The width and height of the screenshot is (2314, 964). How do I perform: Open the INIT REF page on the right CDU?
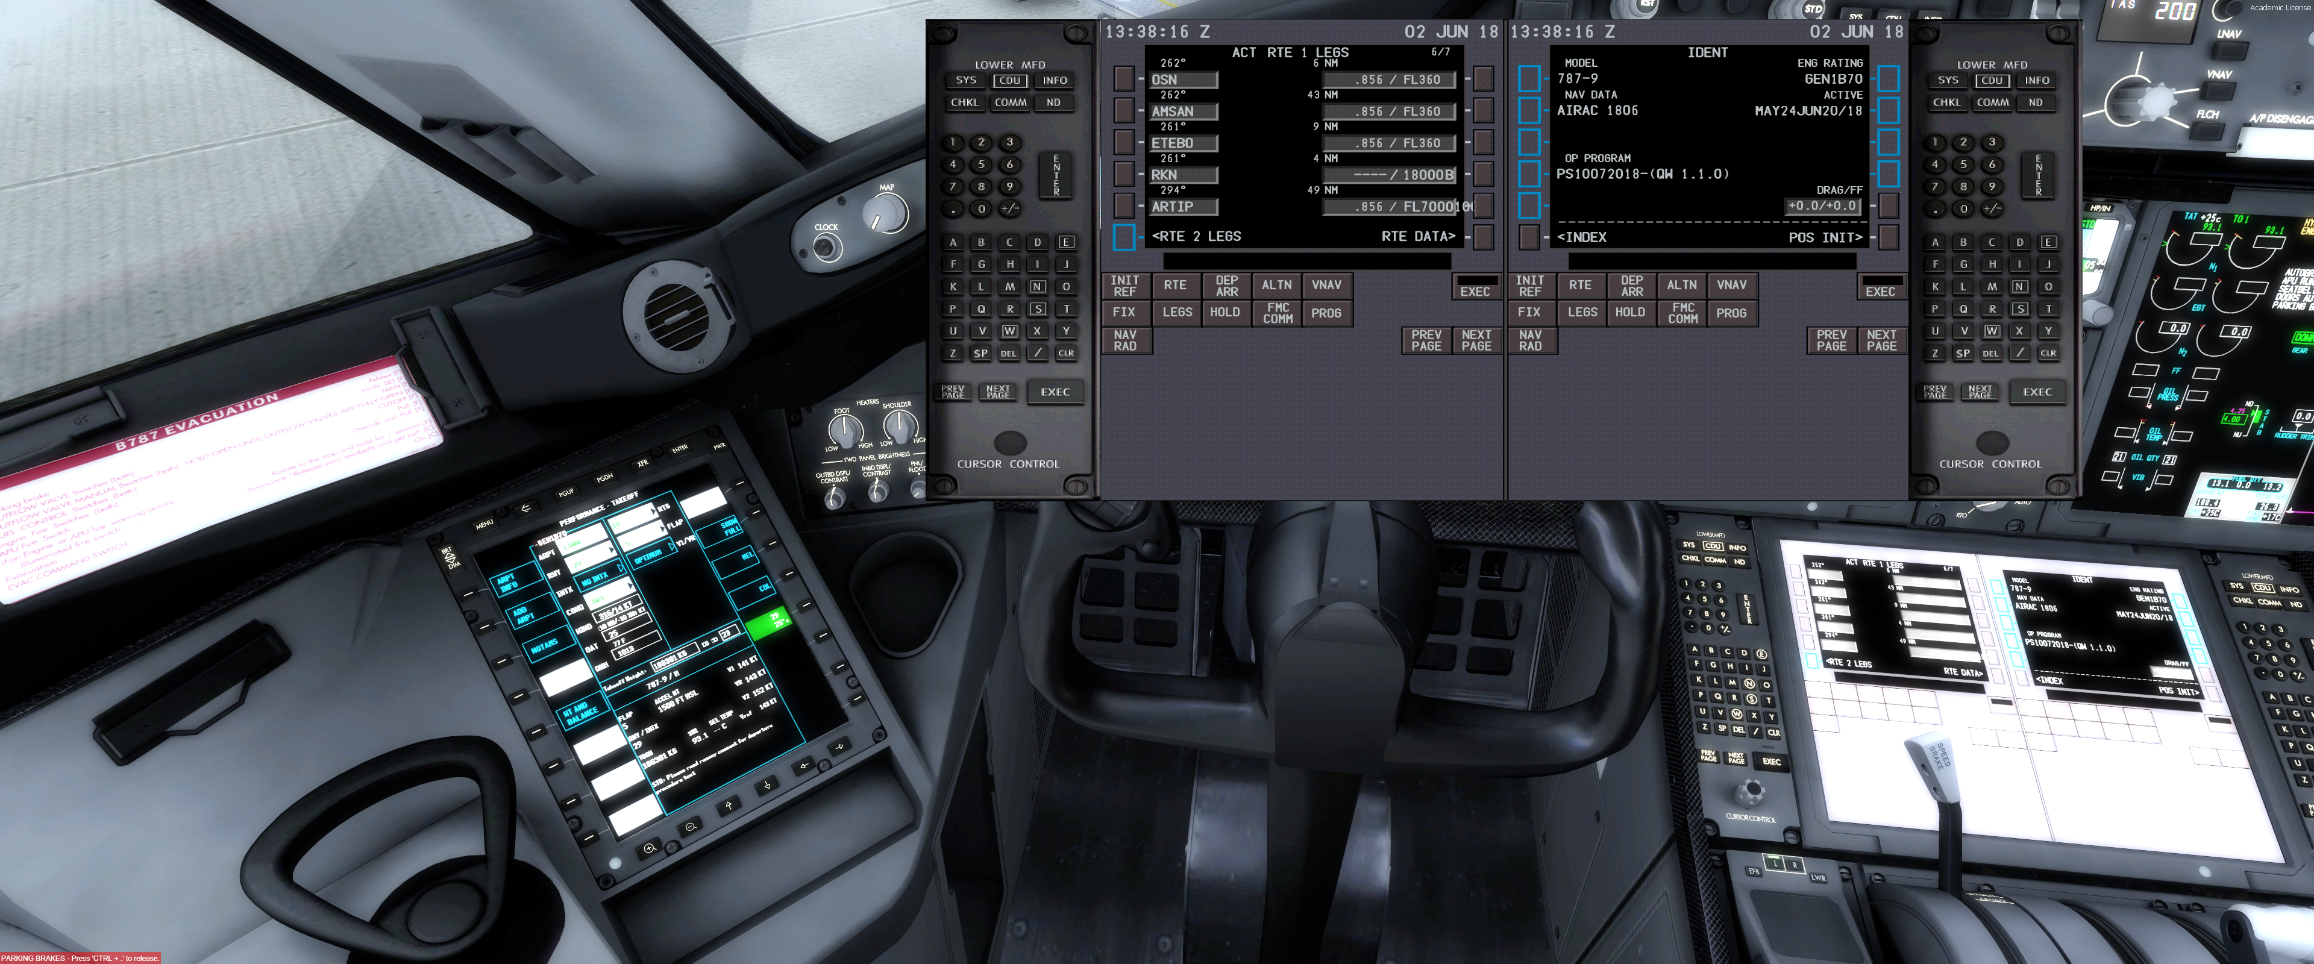pyautogui.click(x=1530, y=286)
